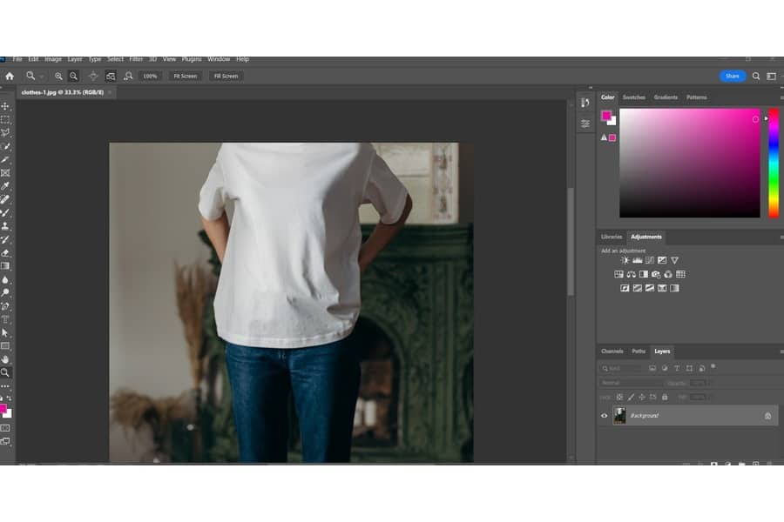Select the Rectangle shape tool
The width and height of the screenshot is (784, 522).
5,345
